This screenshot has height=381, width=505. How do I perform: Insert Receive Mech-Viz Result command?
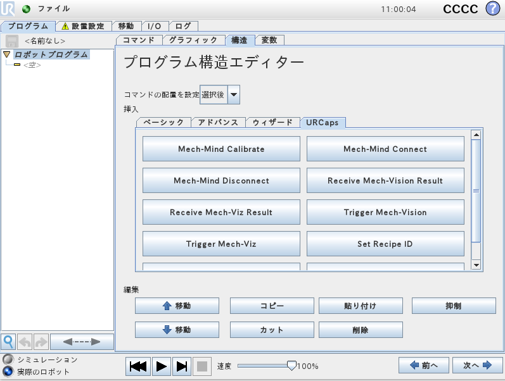pos(221,212)
